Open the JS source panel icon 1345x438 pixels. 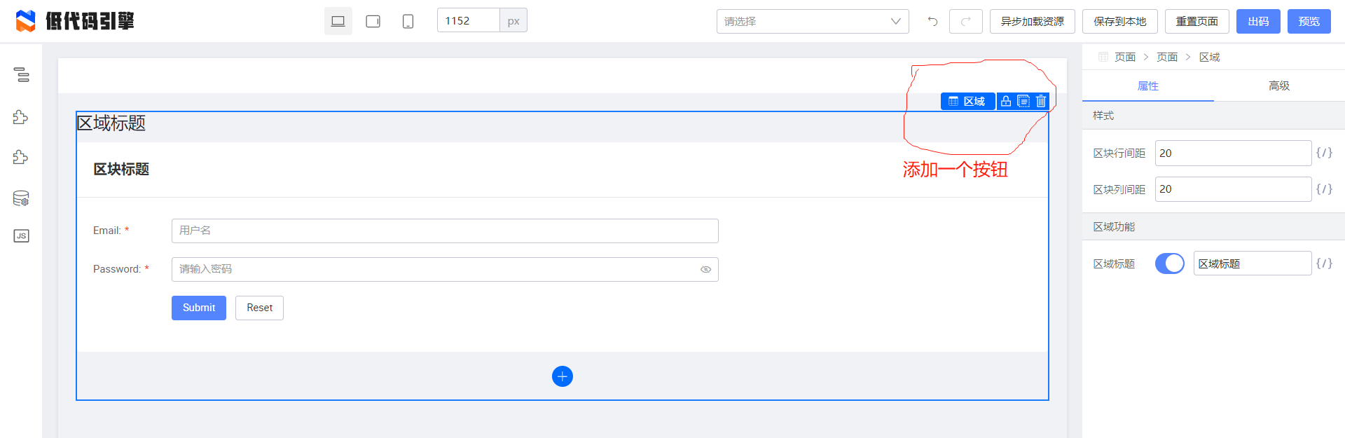click(21, 236)
